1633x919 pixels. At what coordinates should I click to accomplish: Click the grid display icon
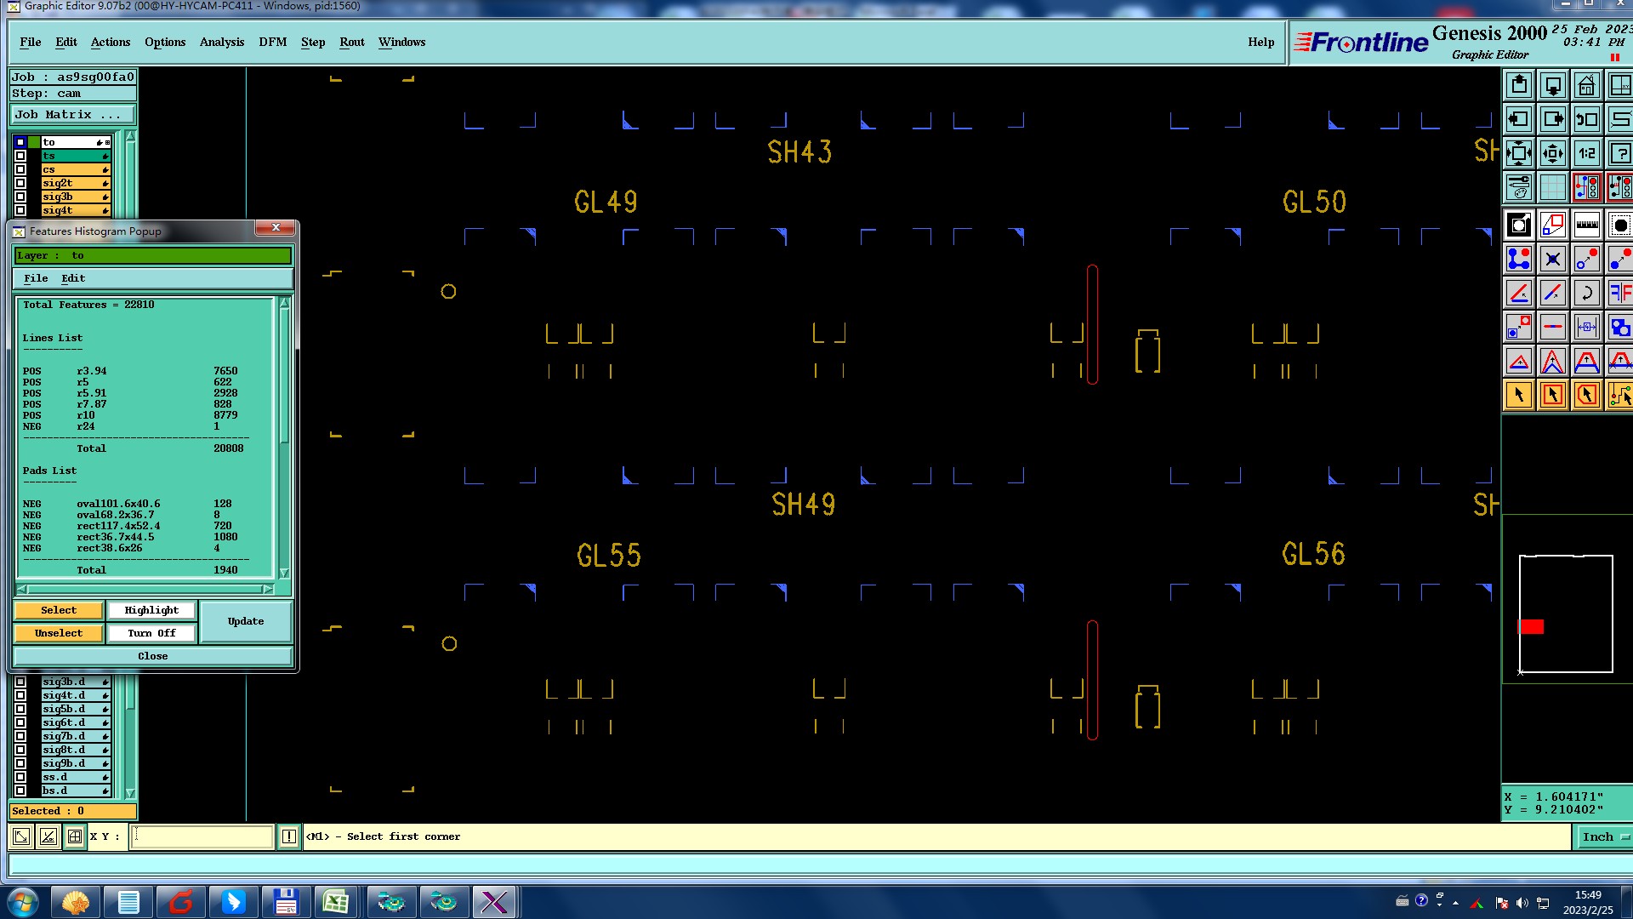click(x=1552, y=188)
